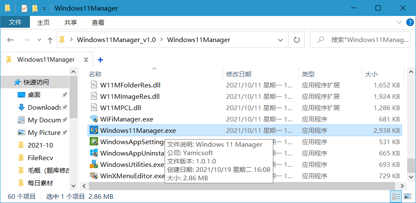
Task: Click the WinXMenuEditor.exe file icon
Action: (93, 176)
